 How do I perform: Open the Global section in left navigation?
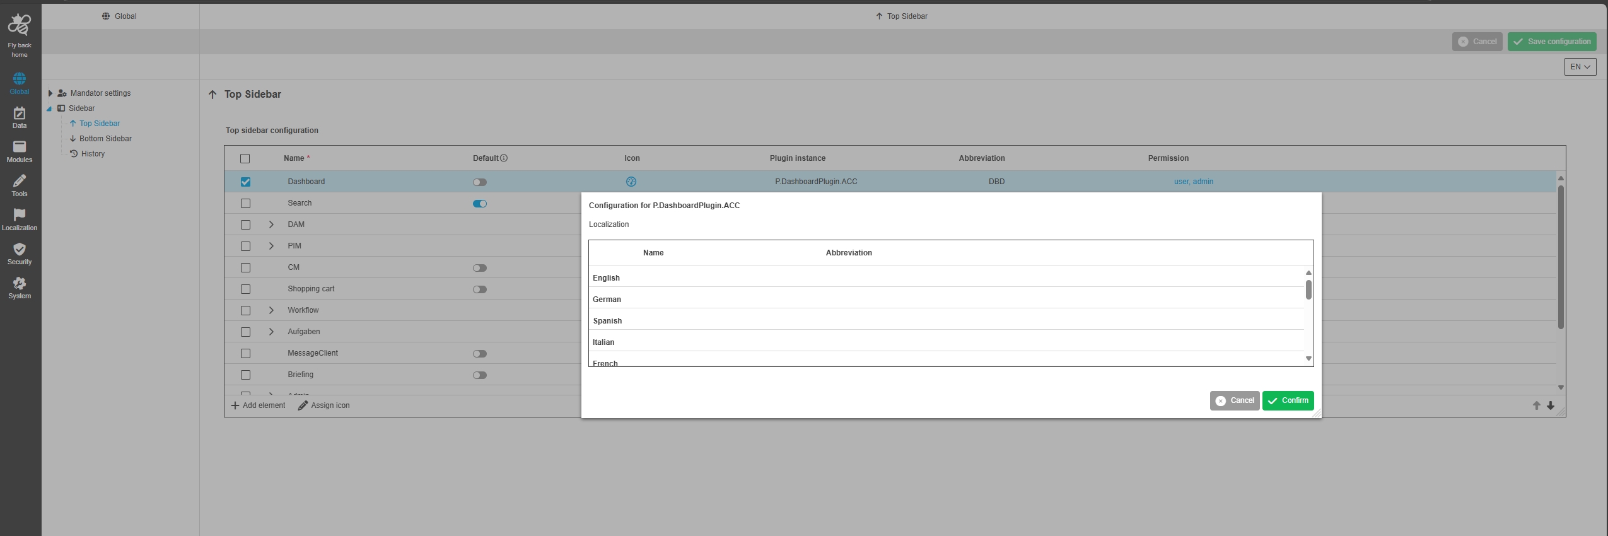(20, 83)
